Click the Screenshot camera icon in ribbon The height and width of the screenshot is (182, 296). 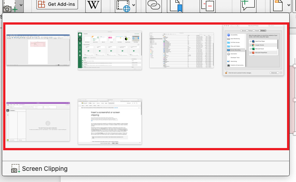[10, 6]
